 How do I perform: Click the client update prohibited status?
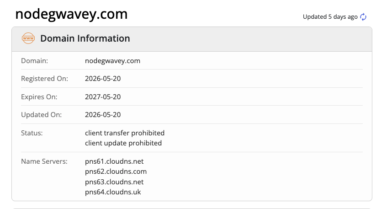click(123, 143)
